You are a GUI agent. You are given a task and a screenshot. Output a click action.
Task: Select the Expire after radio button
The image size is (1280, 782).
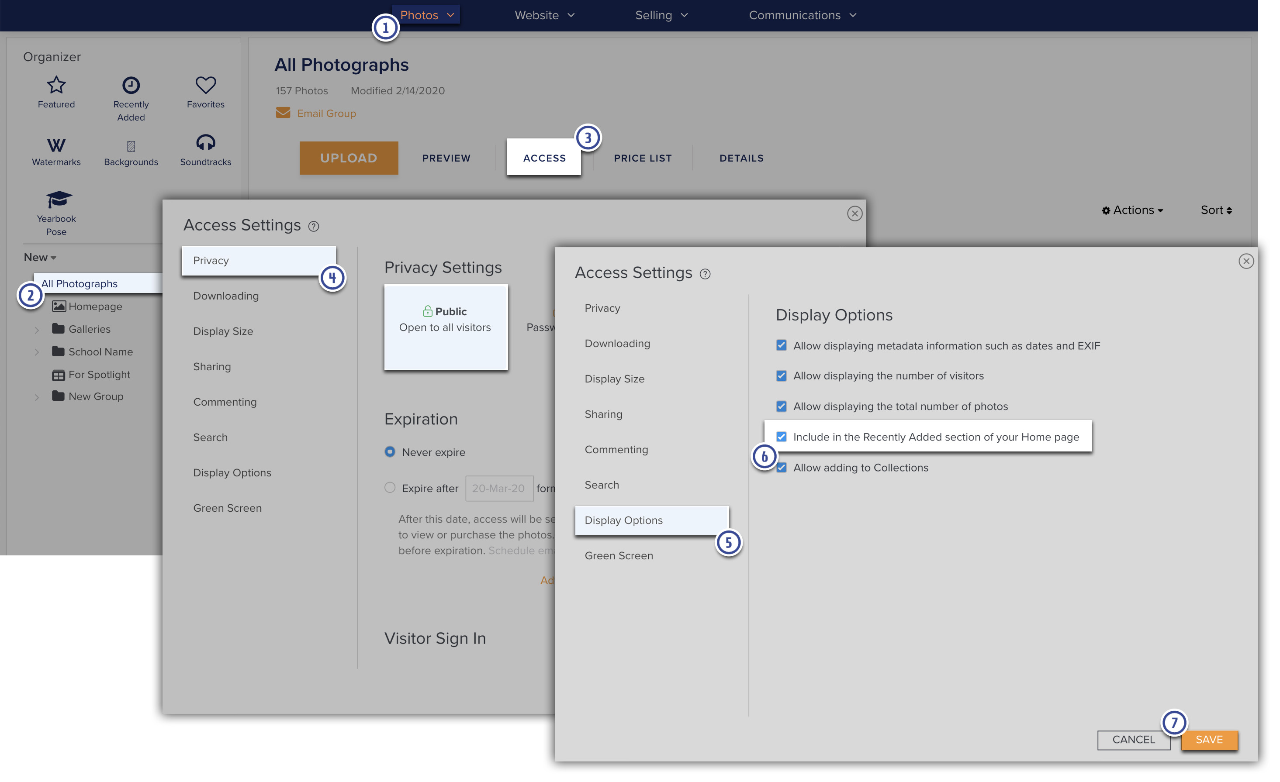point(390,488)
